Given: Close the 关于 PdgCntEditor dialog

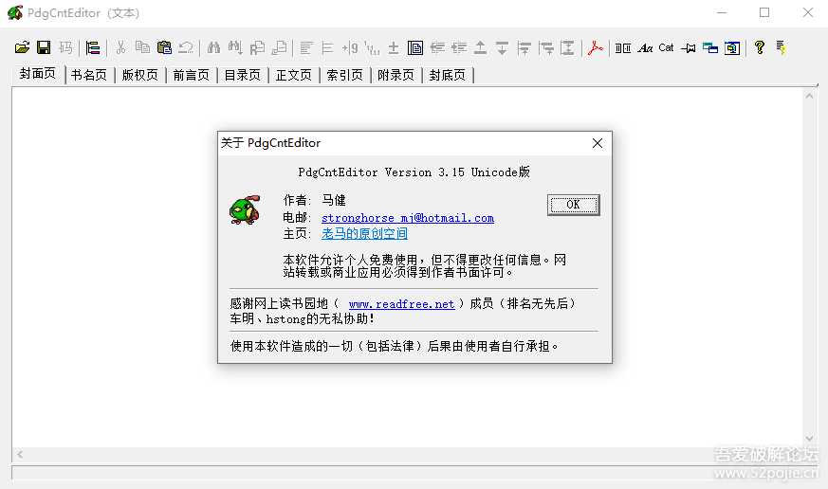Looking at the screenshot, I should coord(597,143).
